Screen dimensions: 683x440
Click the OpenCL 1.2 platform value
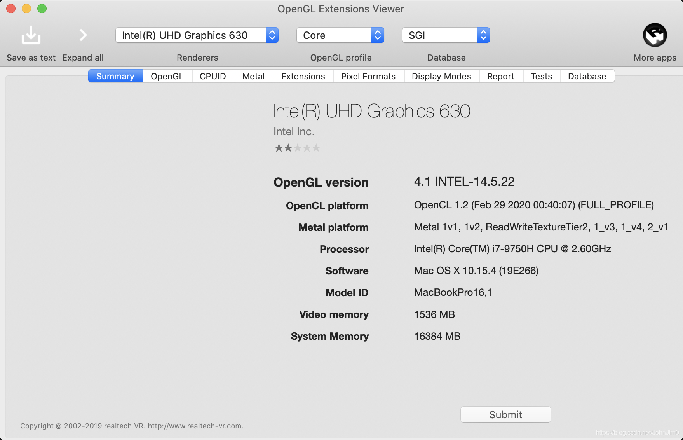tap(534, 205)
